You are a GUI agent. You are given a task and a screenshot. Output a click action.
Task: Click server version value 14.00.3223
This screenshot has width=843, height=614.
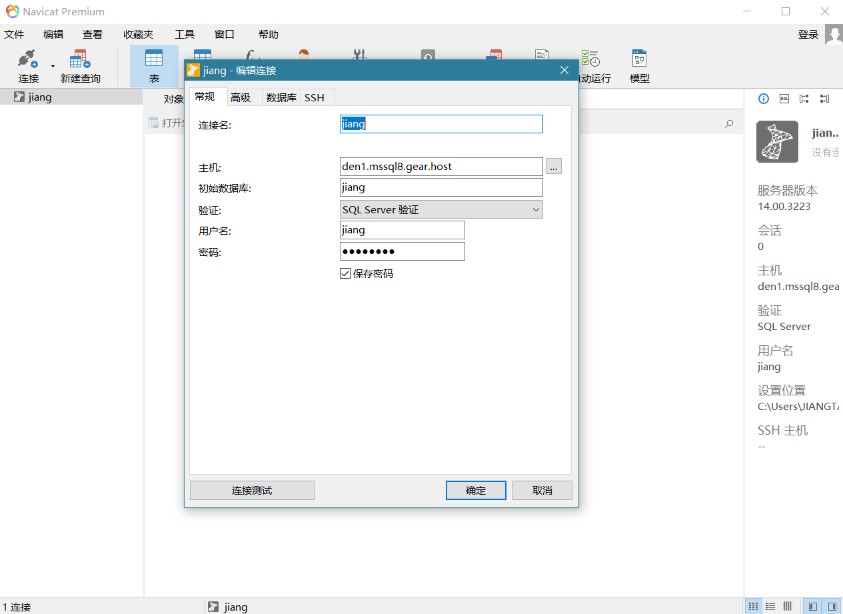click(784, 206)
